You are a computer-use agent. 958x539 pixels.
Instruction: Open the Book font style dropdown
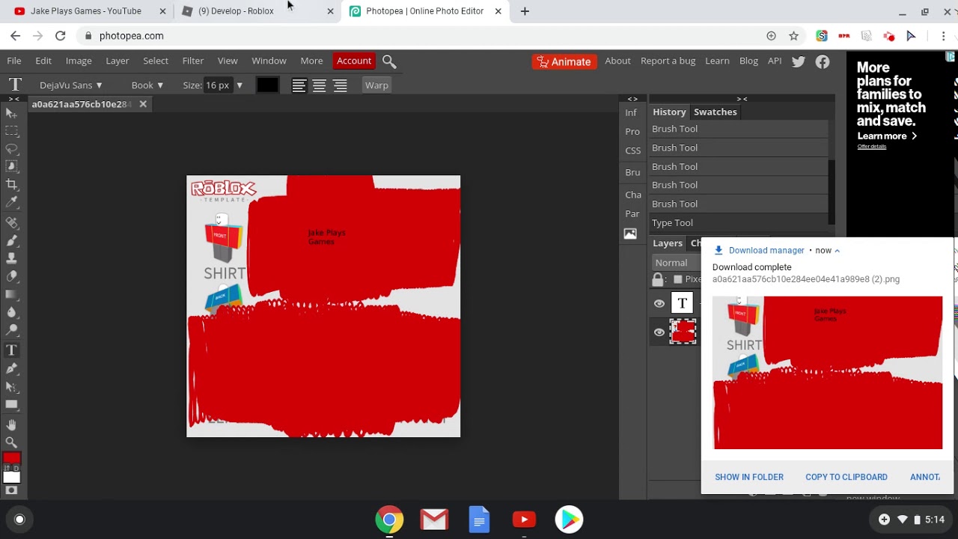point(147,85)
